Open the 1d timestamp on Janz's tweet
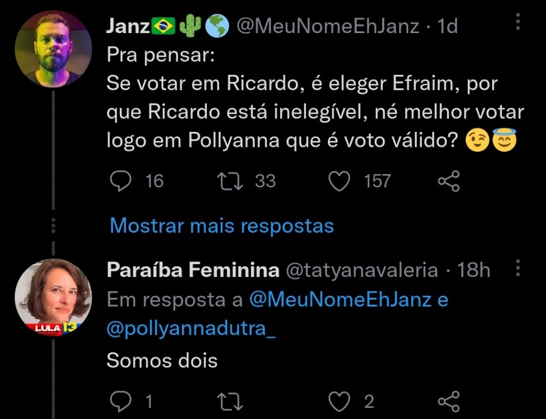Screen dimensions: 546x419 tap(447, 26)
